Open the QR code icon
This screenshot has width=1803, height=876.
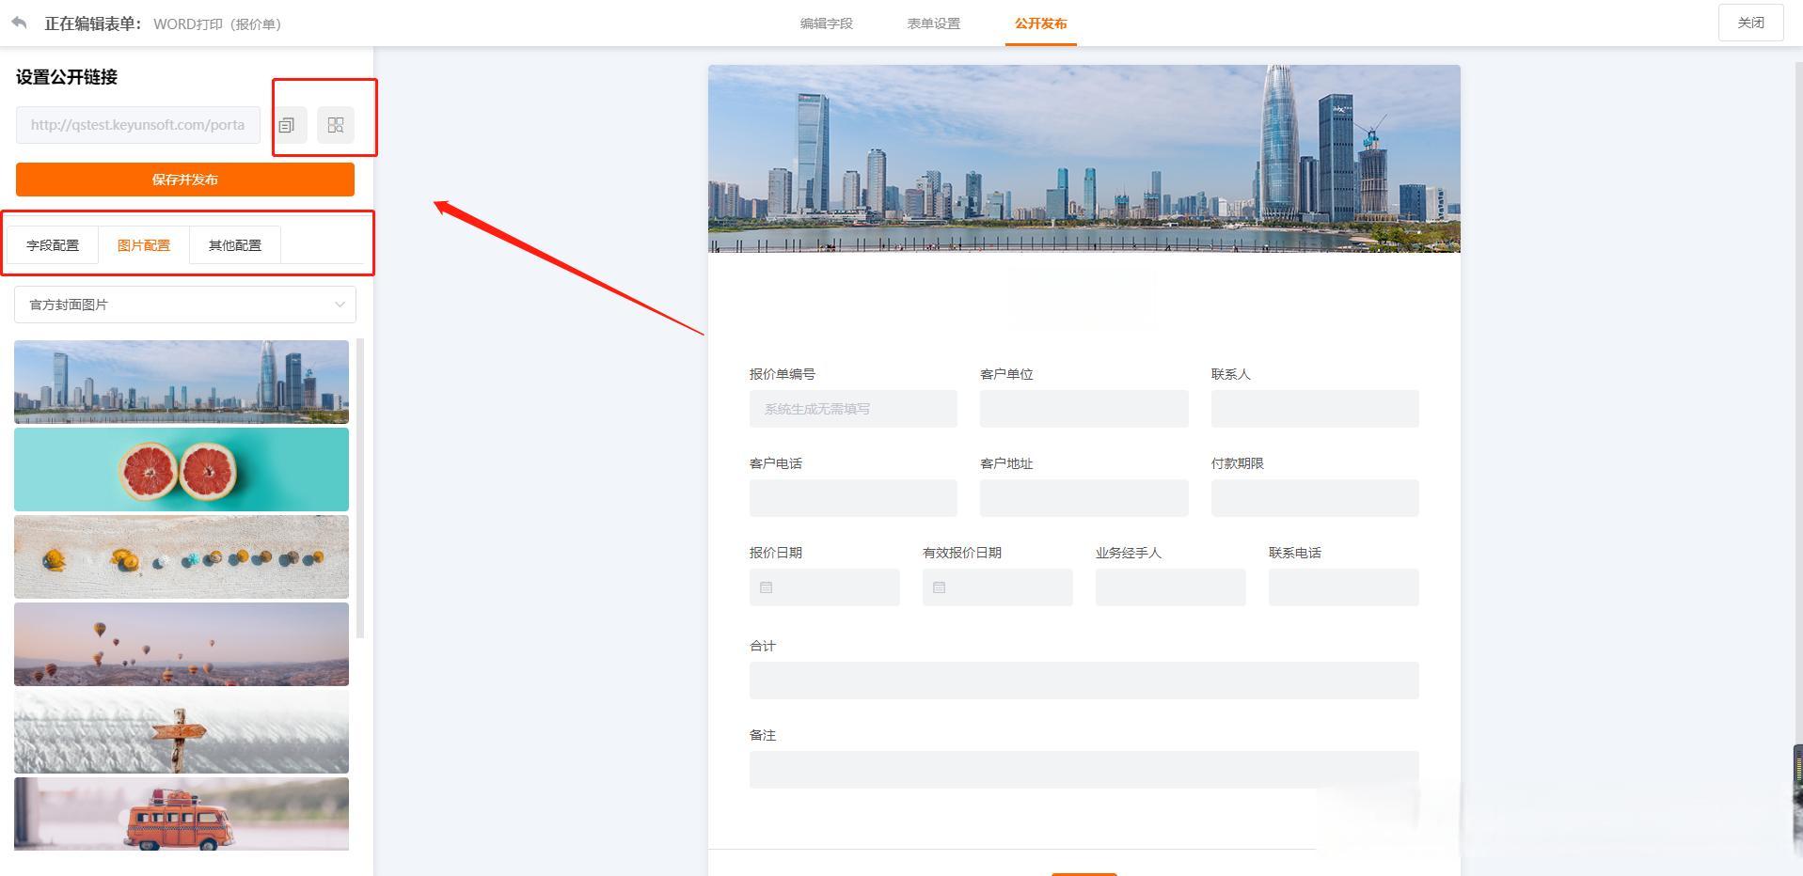tap(336, 125)
